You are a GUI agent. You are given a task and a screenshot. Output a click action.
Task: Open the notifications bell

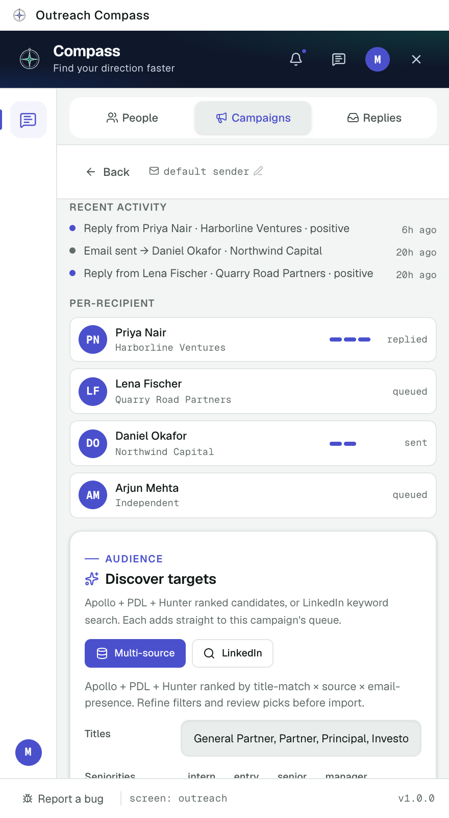[x=296, y=59]
